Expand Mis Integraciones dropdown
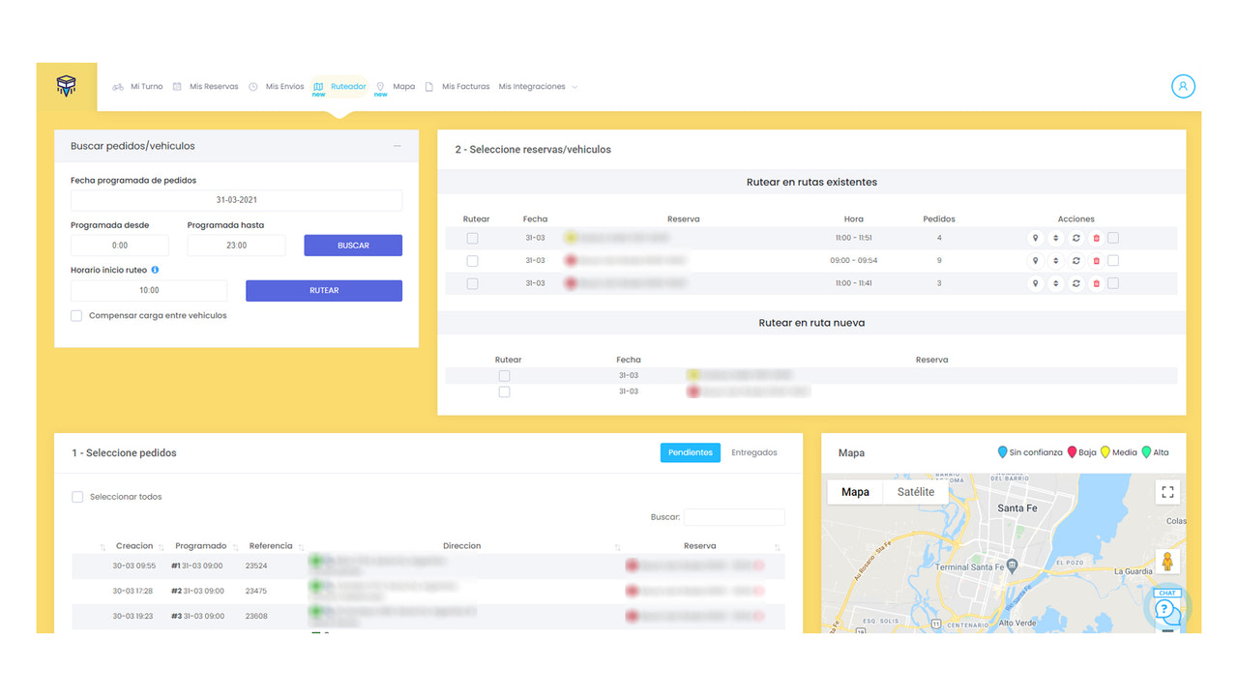1238x696 pixels. [x=538, y=87]
